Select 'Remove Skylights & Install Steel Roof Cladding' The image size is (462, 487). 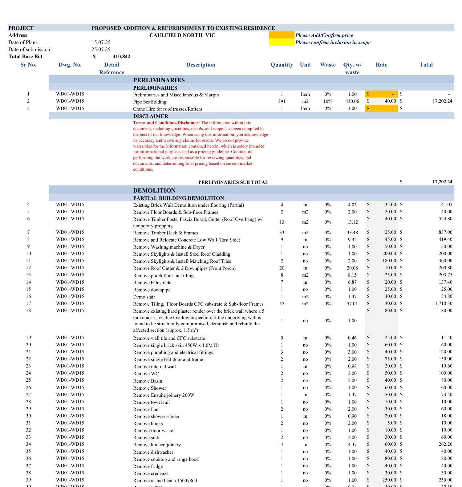pos(182,254)
